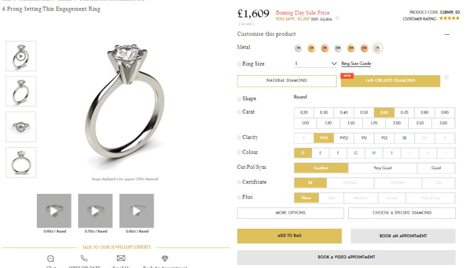Play the 0.90ct Round ring video
This screenshot has height=268, width=467.
pos(54,211)
